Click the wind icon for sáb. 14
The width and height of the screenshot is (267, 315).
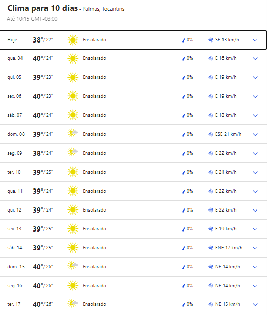point(211,248)
